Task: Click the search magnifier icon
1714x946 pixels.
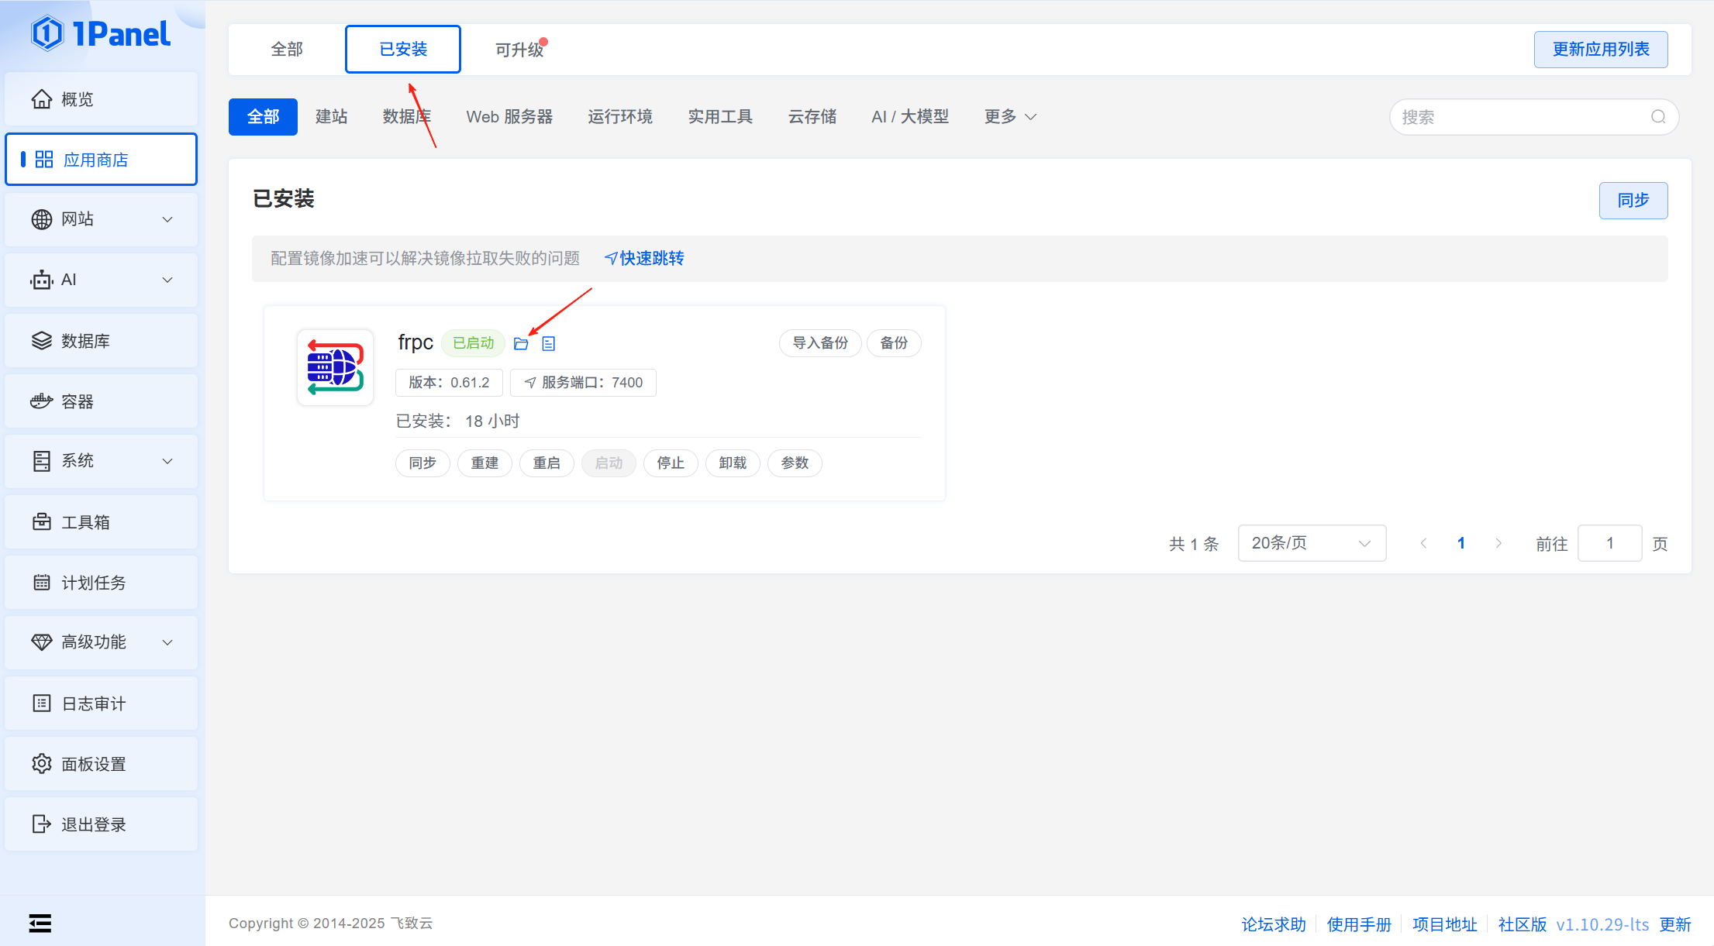Action: click(x=1657, y=117)
